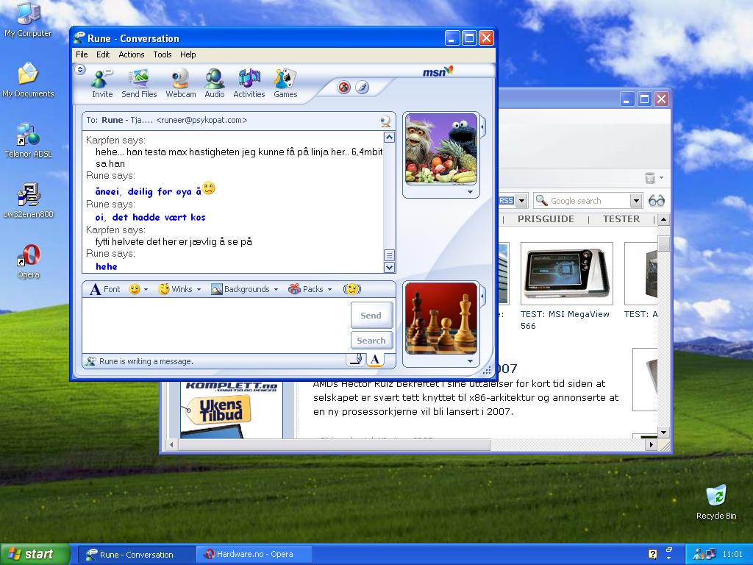Open the emoticon smiley picker
The width and height of the screenshot is (753, 565).
[x=135, y=289]
